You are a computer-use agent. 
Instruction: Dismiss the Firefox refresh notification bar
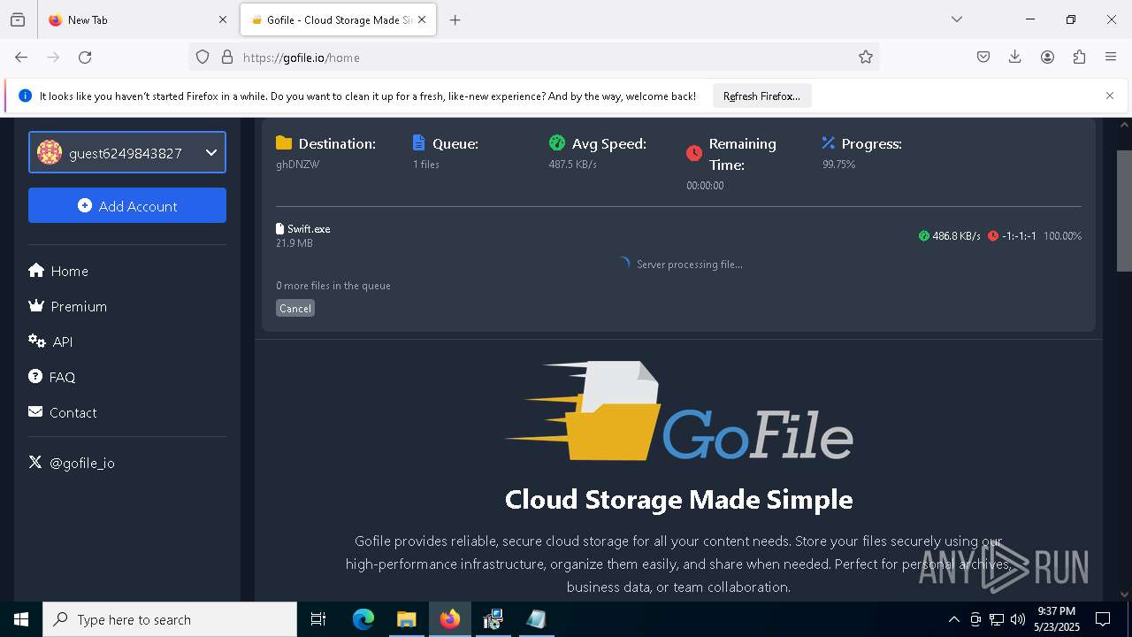click(1110, 96)
